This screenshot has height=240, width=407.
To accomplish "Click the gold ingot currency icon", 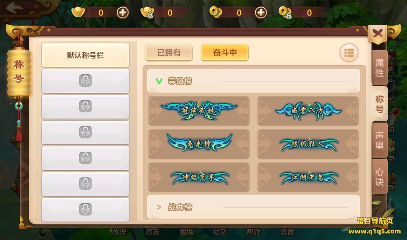I will pos(78,12).
